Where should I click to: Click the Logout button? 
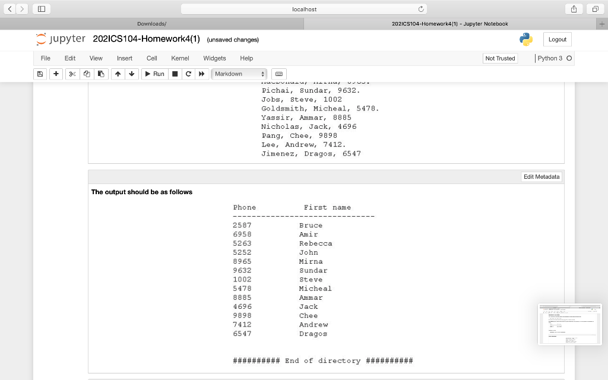(557, 39)
